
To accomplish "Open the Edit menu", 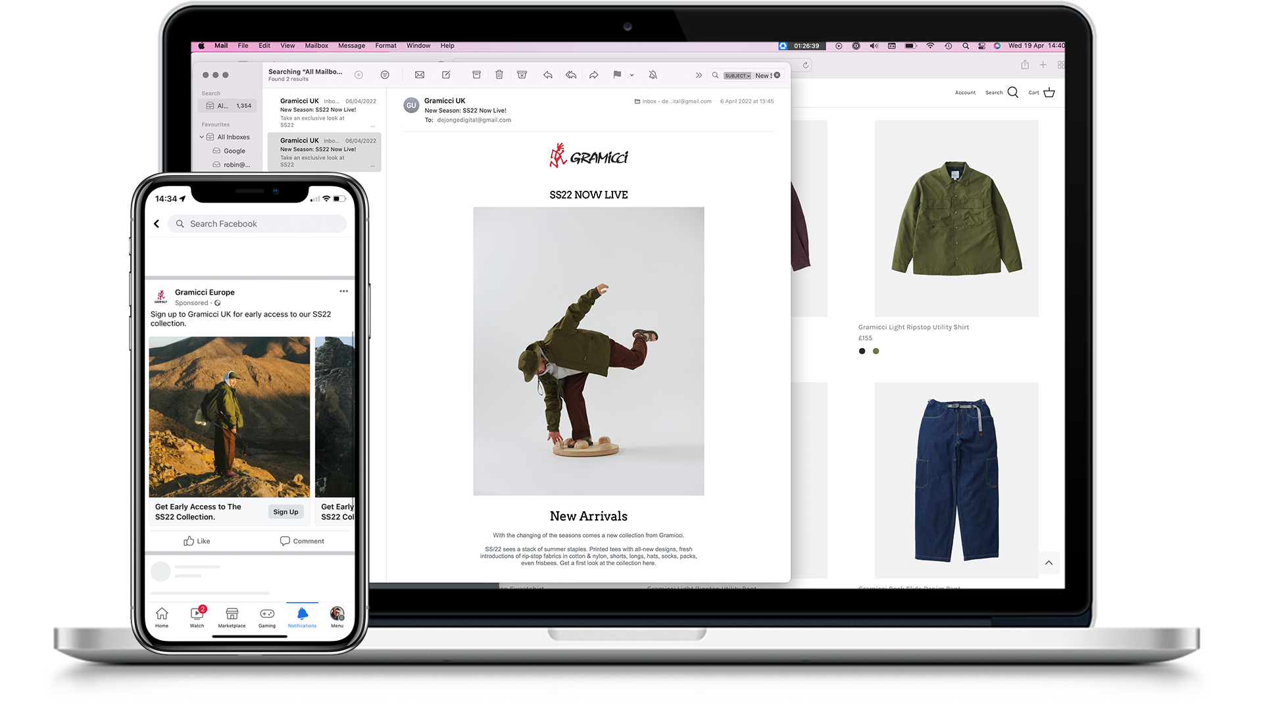I will pos(264,46).
